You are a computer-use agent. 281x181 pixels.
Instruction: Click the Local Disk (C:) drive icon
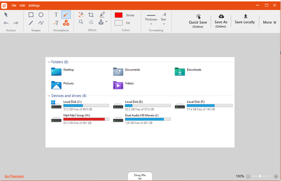(56, 105)
